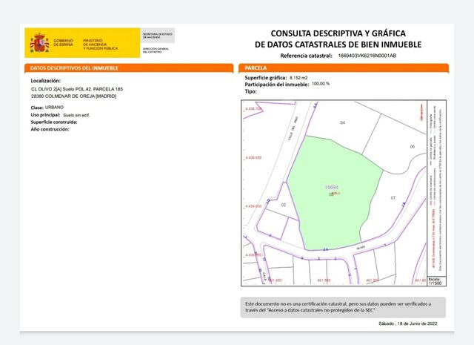The height and width of the screenshot is (345, 474).
Task: Click parcel '04' on the map
Action: point(342,122)
